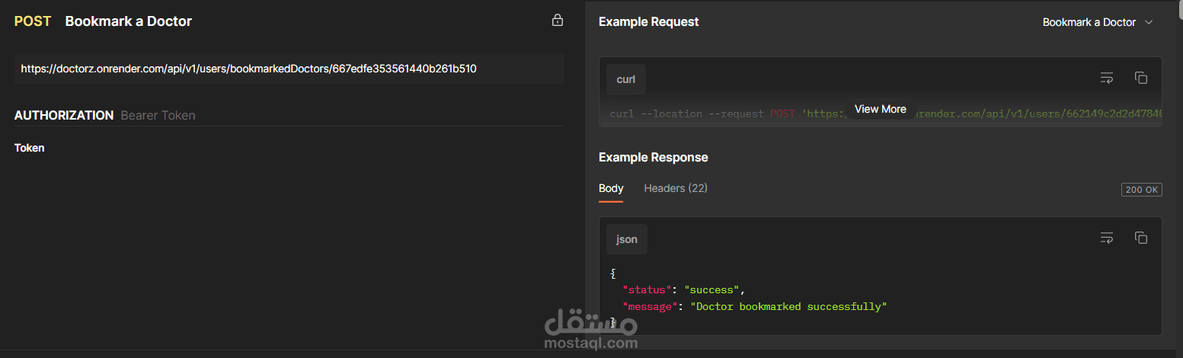The width and height of the screenshot is (1183, 358).
Task: Copy the curl example request
Action: [1141, 78]
